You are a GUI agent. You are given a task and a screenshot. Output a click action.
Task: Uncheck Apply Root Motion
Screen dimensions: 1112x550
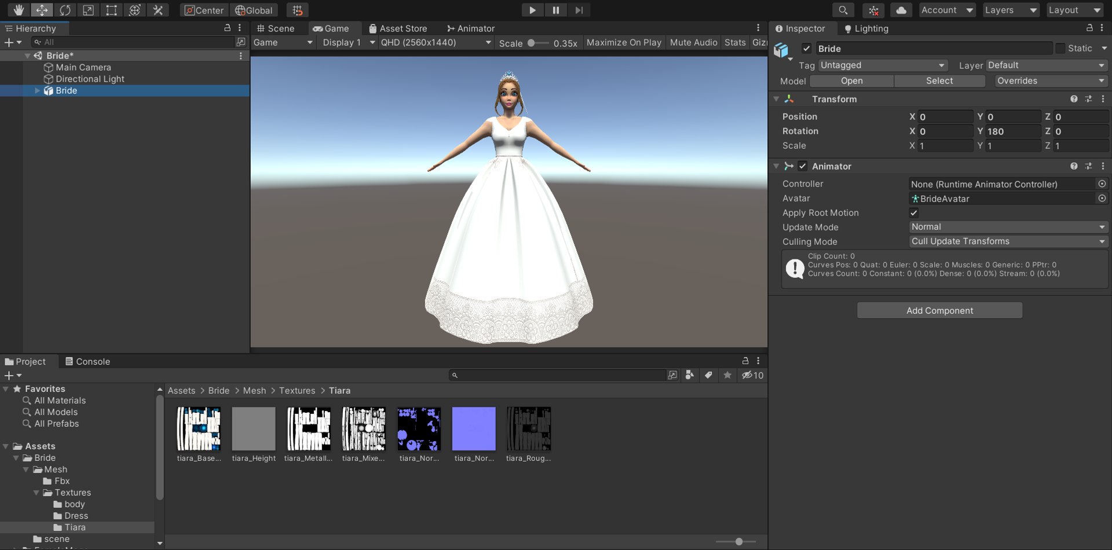click(x=914, y=213)
